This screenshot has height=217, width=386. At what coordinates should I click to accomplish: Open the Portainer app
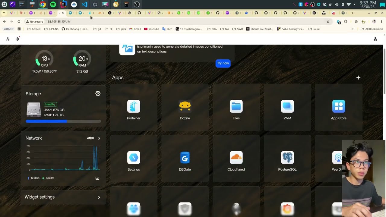click(x=134, y=107)
